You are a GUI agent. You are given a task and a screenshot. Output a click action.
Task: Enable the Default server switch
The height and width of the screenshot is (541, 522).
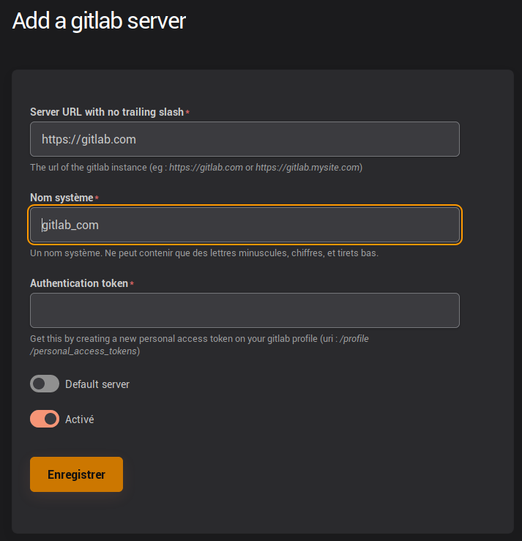tap(45, 384)
